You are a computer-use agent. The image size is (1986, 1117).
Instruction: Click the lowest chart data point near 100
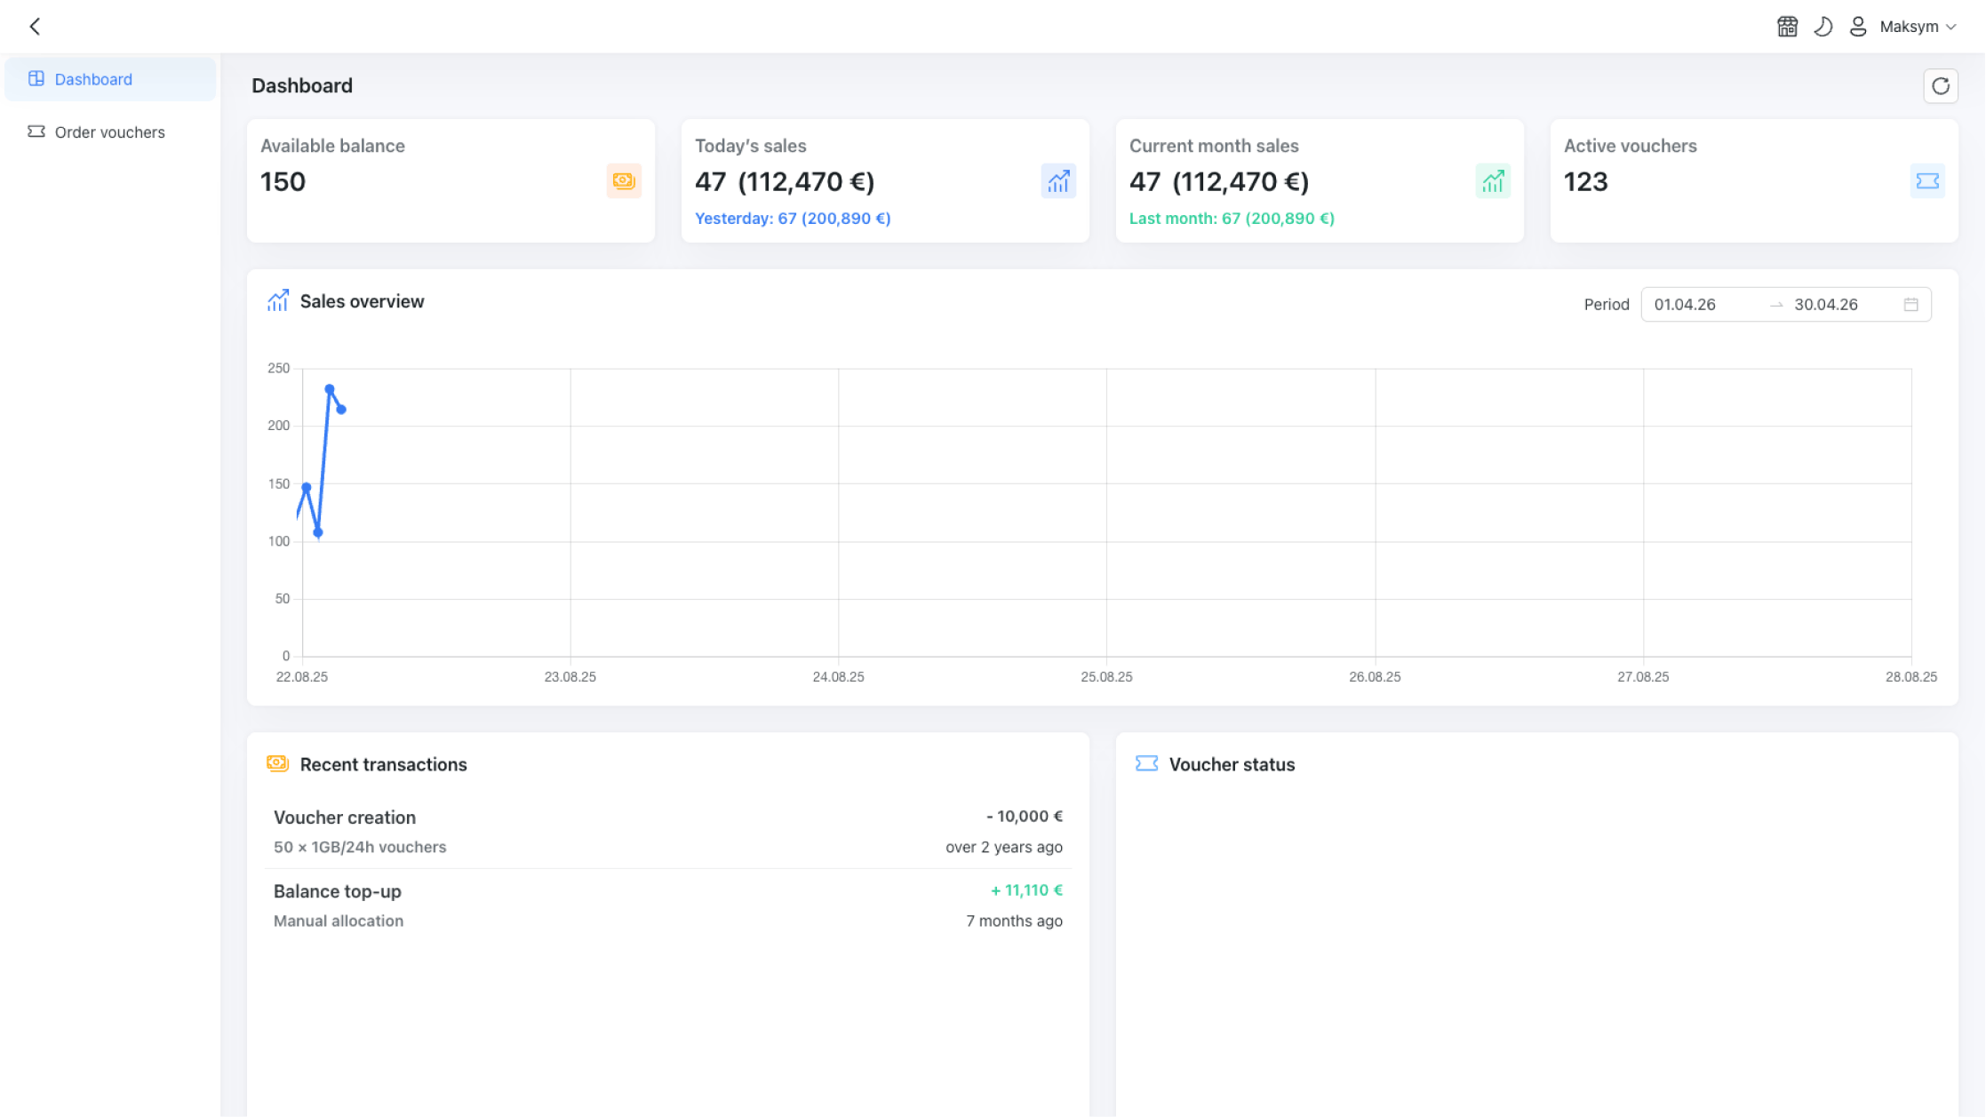tap(318, 533)
